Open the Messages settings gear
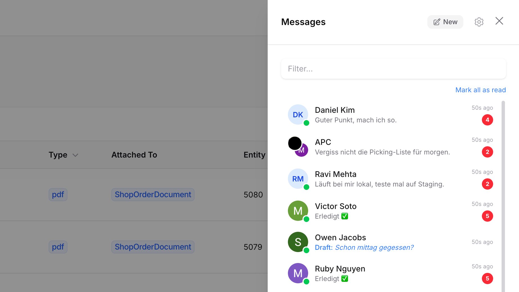 click(x=479, y=22)
